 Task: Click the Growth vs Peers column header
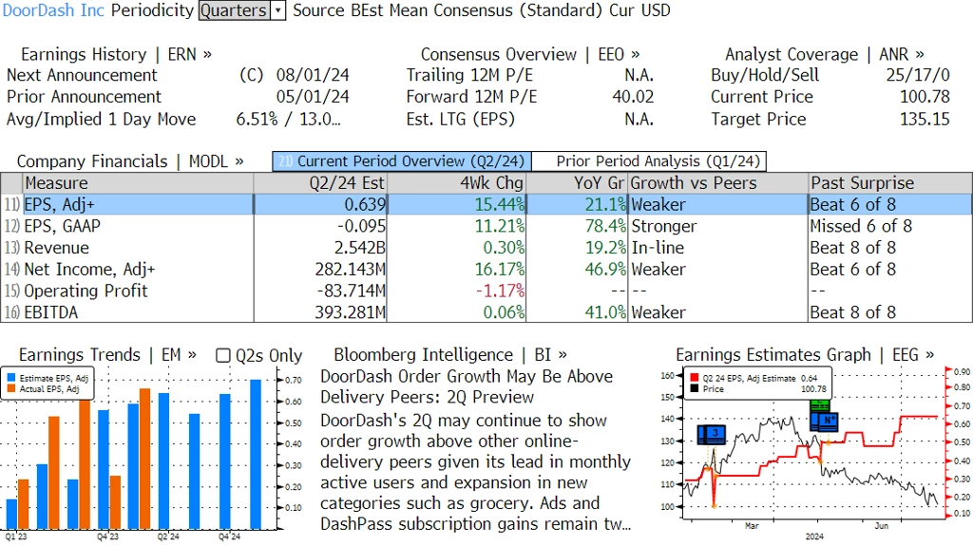pyautogui.click(x=718, y=183)
